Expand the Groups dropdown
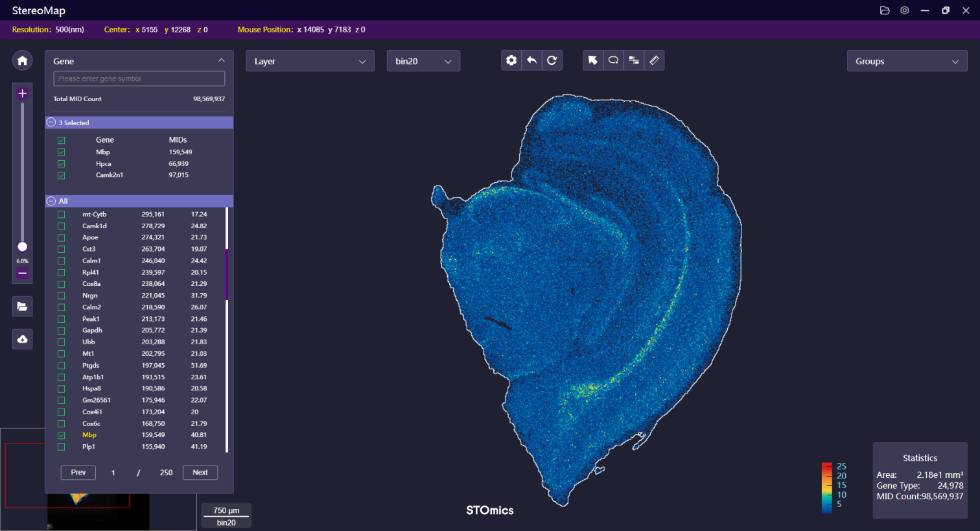This screenshot has width=980, height=531. click(907, 61)
